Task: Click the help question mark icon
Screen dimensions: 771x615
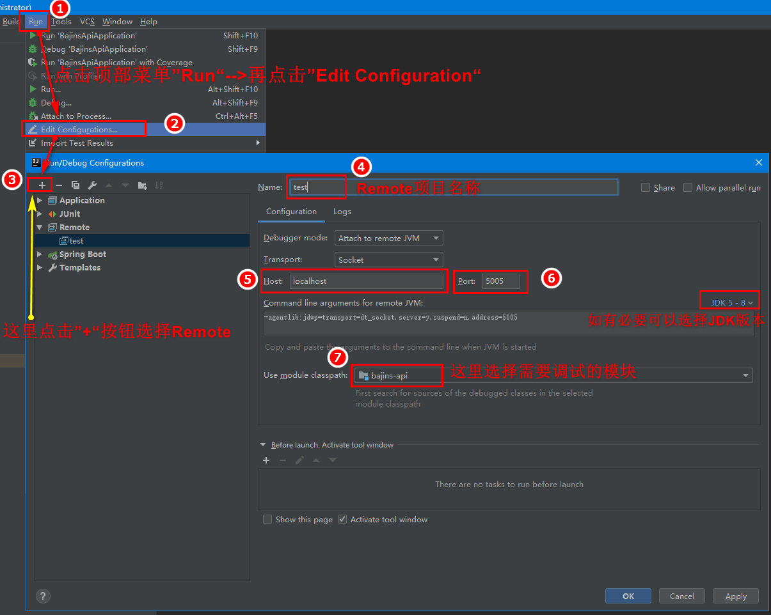Action: click(x=43, y=596)
